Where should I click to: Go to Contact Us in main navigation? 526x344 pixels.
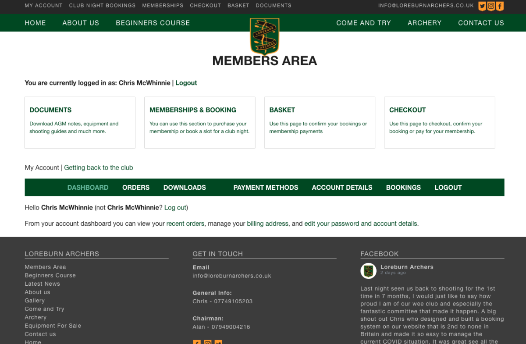coord(481,23)
